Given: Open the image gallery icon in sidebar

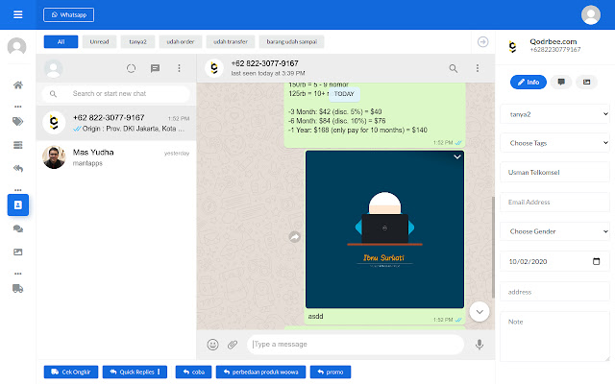Looking at the screenshot, I should click(17, 252).
